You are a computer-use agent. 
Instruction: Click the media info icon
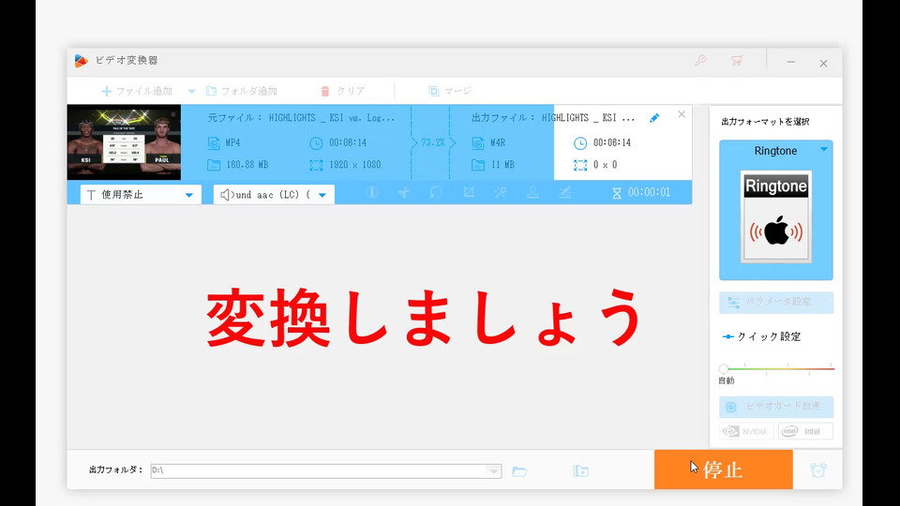click(x=372, y=193)
